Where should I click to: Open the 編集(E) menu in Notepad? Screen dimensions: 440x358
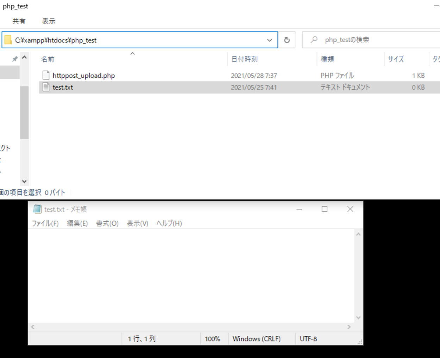tap(77, 223)
